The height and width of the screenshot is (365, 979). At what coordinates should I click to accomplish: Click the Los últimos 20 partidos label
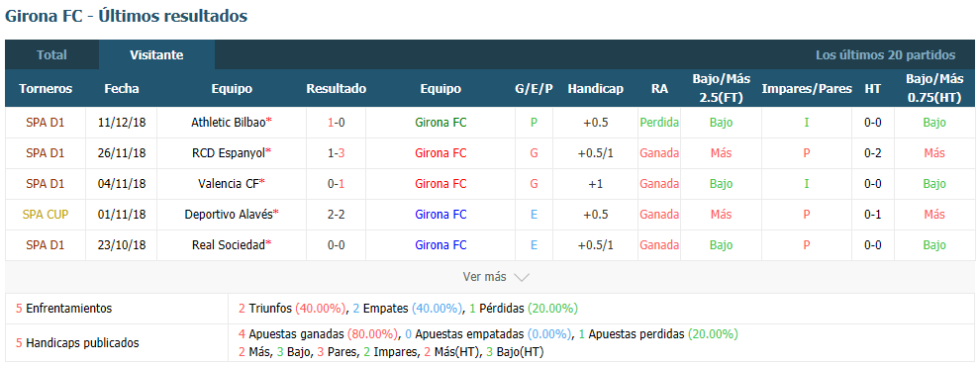tap(885, 55)
